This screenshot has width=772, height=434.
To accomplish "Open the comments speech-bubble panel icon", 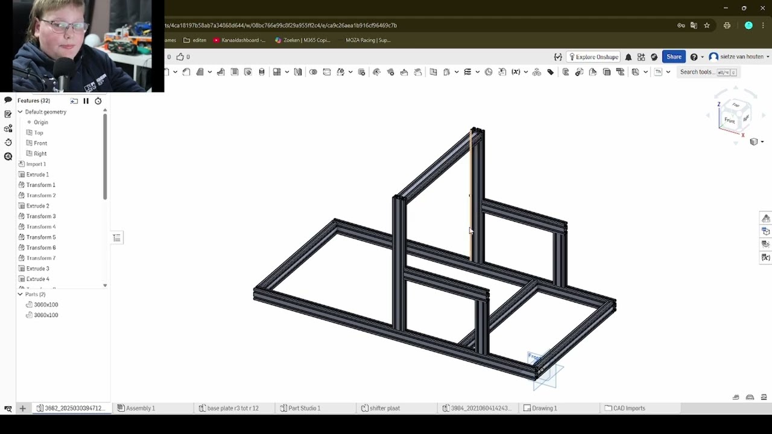I will [x=8, y=100].
